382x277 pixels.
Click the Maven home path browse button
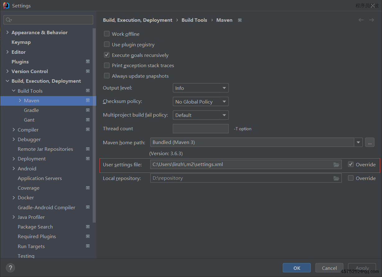(x=370, y=142)
